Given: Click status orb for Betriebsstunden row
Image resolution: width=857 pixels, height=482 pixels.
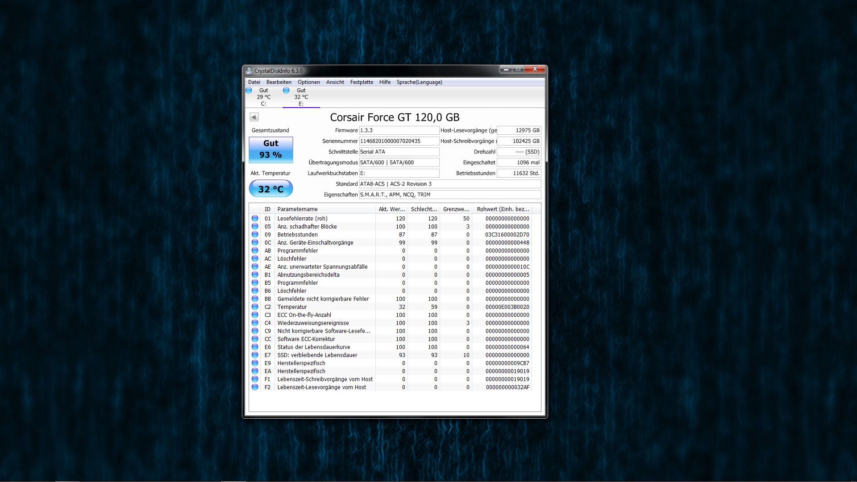Looking at the screenshot, I should 255,235.
